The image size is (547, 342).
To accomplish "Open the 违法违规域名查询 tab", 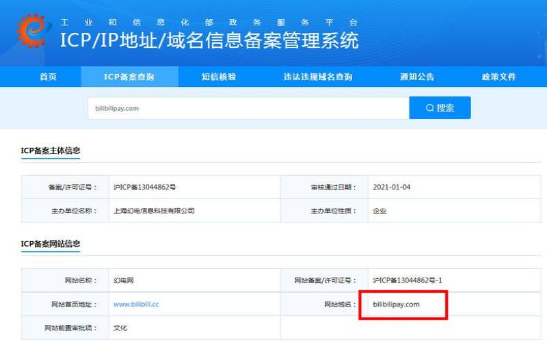I will tap(318, 77).
